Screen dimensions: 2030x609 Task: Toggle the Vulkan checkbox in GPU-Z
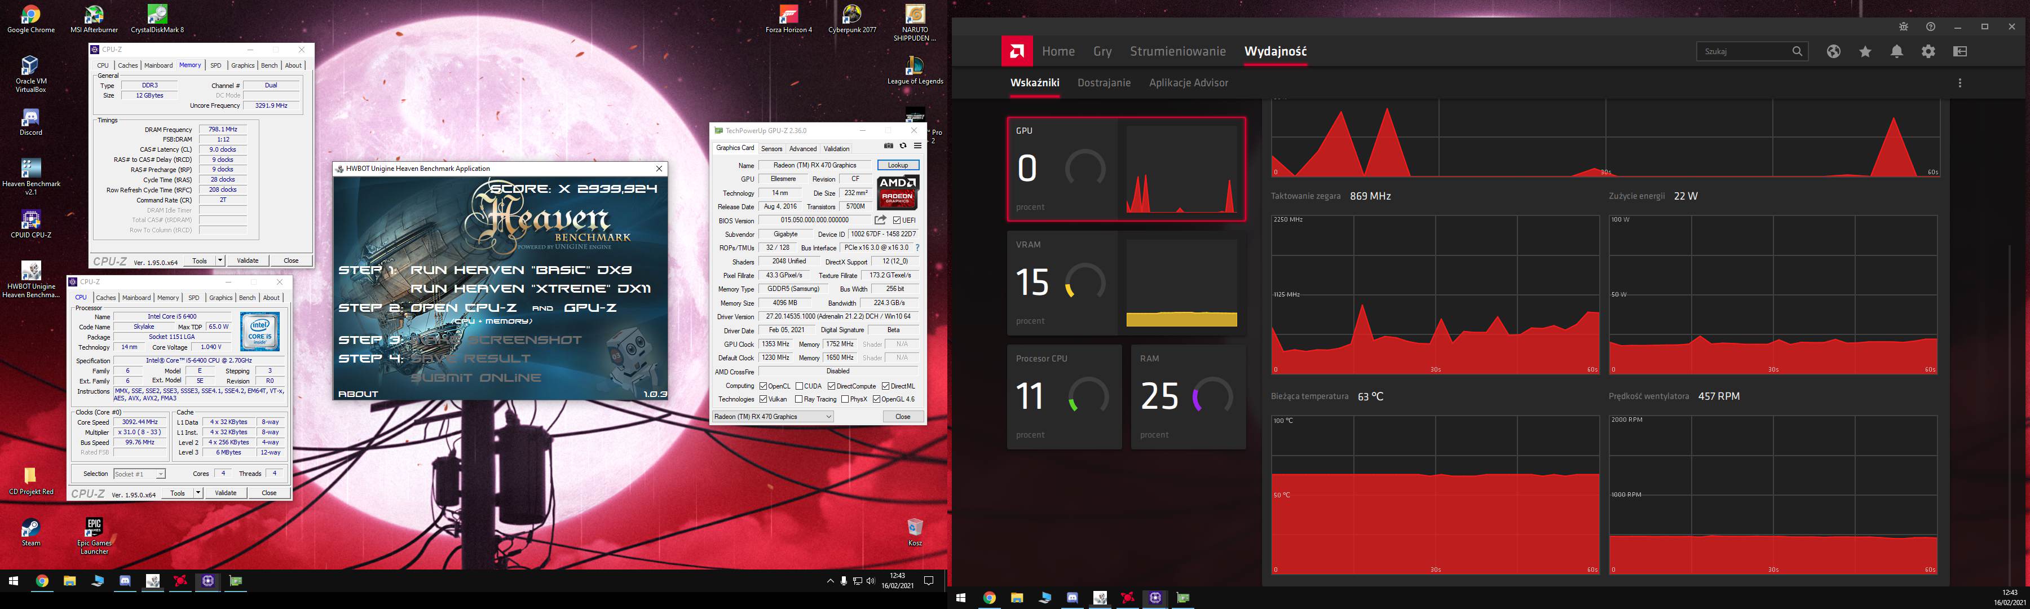[763, 399]
